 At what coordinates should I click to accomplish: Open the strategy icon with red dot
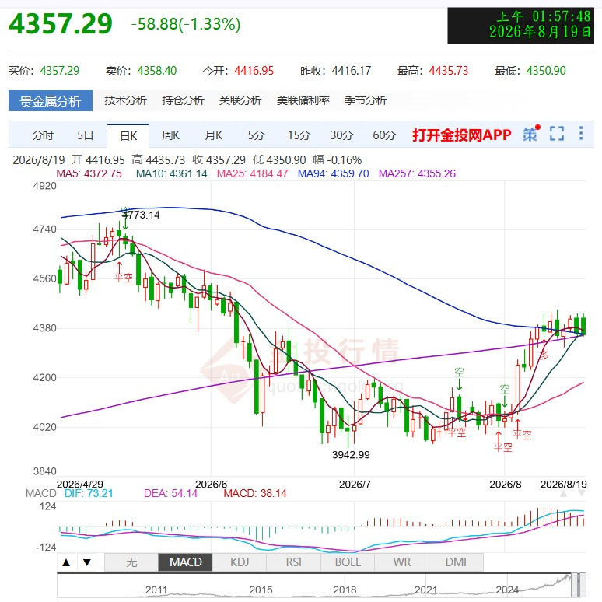531,134
